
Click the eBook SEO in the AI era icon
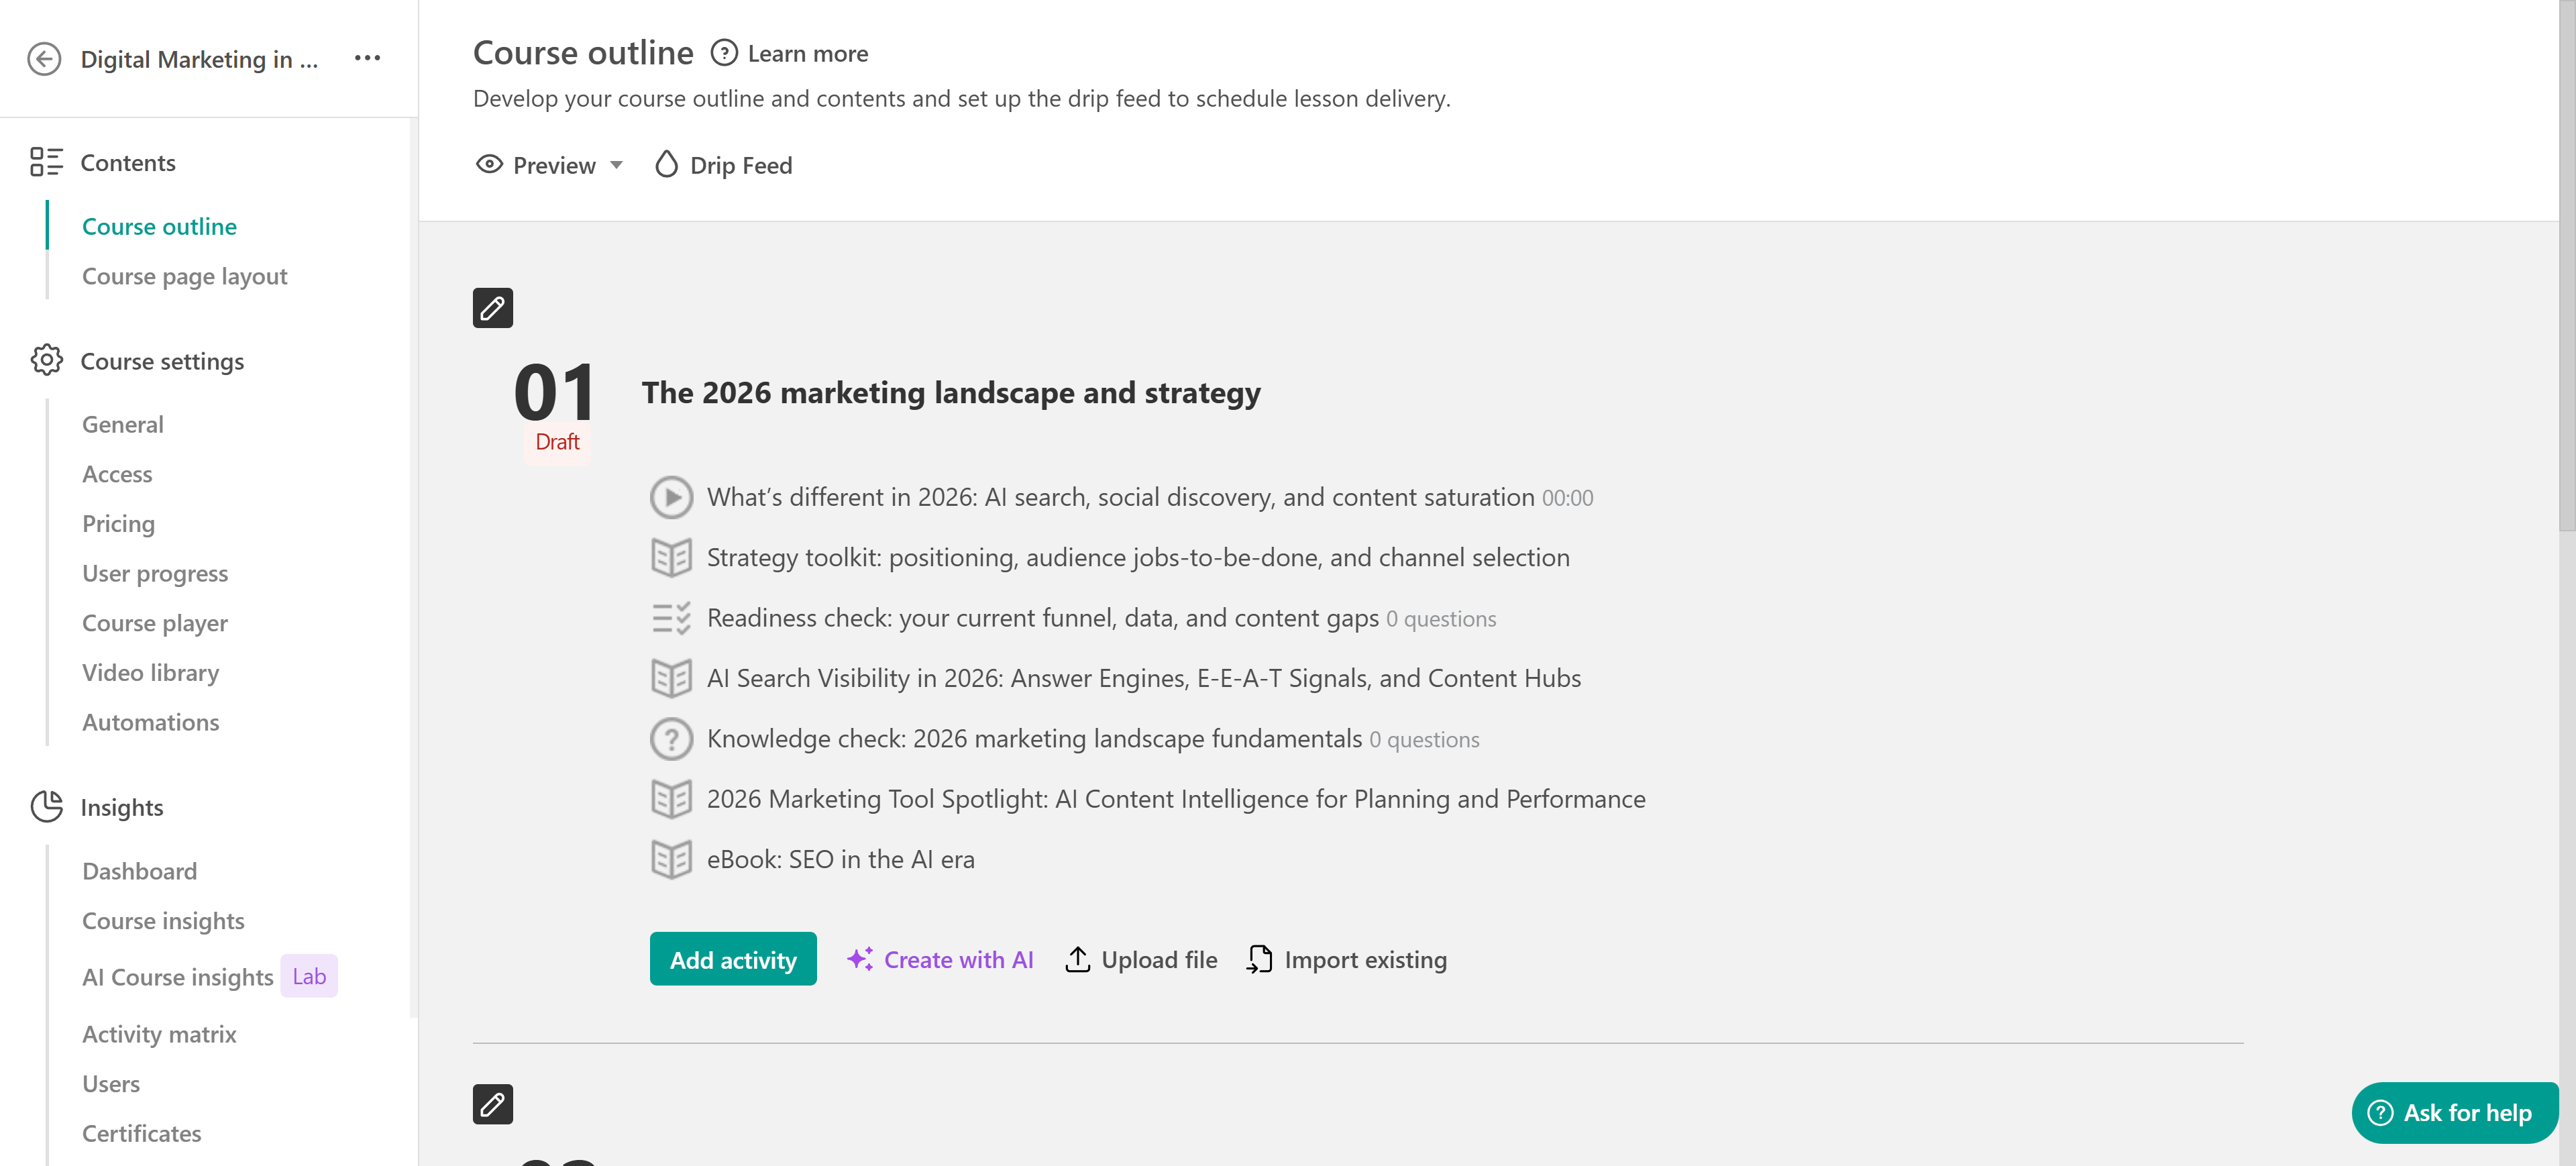pyautogui.click(x=671, y=859)
